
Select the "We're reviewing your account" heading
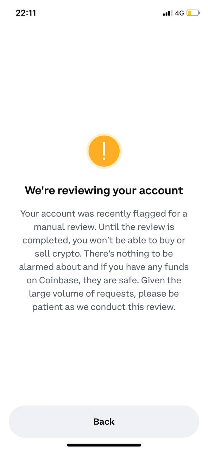pos(104,191)
